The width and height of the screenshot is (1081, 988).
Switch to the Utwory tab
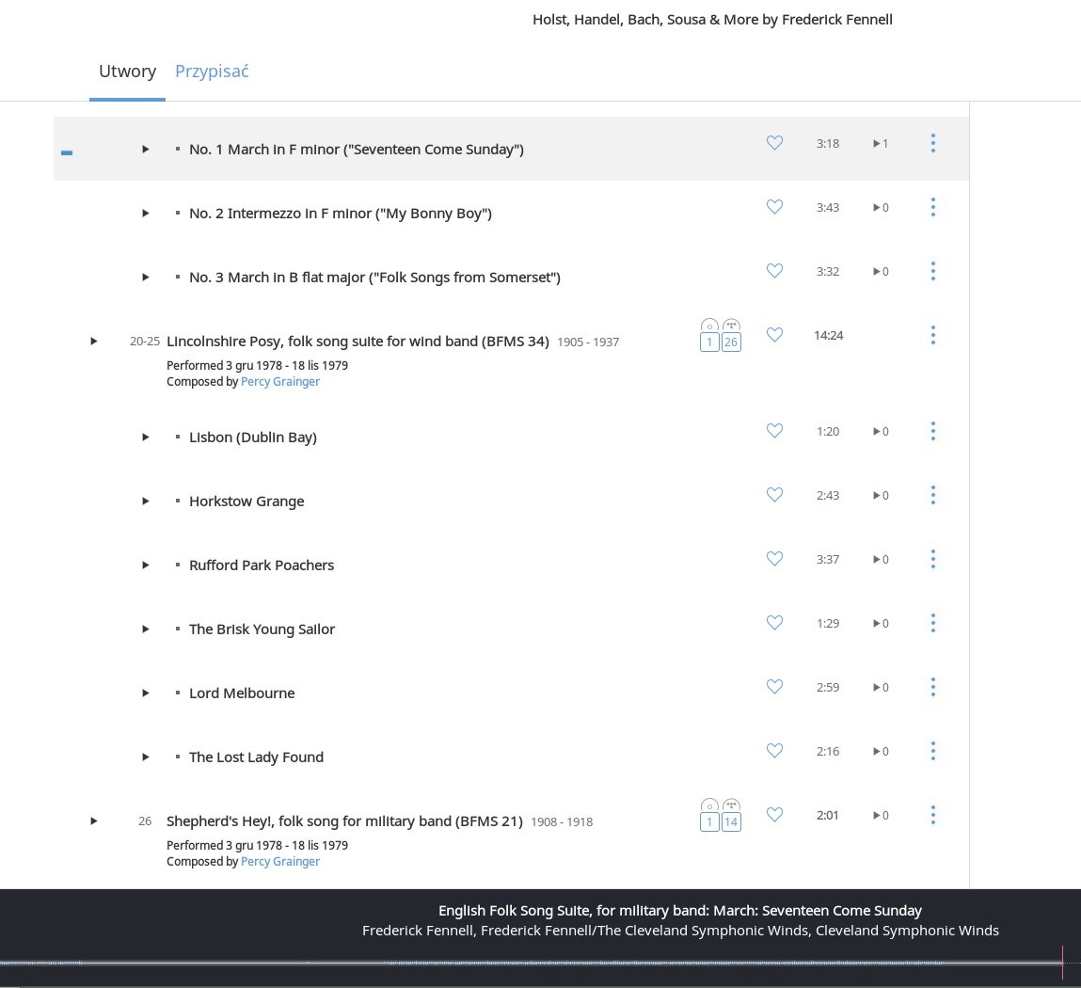(x=128, y=71)
